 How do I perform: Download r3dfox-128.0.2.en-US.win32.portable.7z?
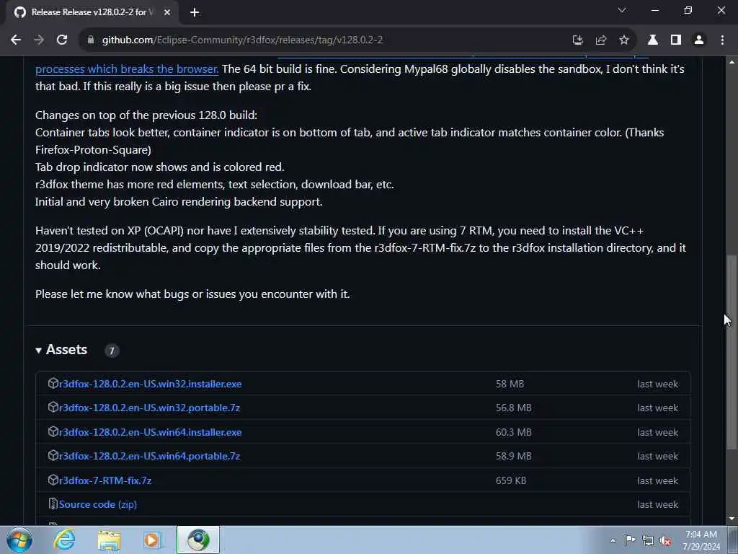point(150,408)
